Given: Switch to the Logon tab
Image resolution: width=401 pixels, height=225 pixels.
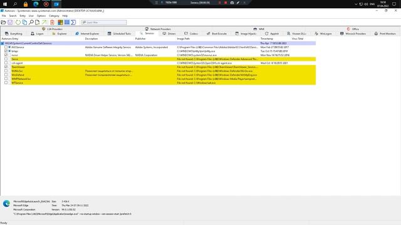Looking at the screenshot, I should (38, 34).
